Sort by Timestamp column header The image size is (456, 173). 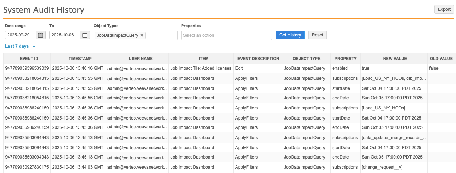pyautogui.click(x=78, y=59)
